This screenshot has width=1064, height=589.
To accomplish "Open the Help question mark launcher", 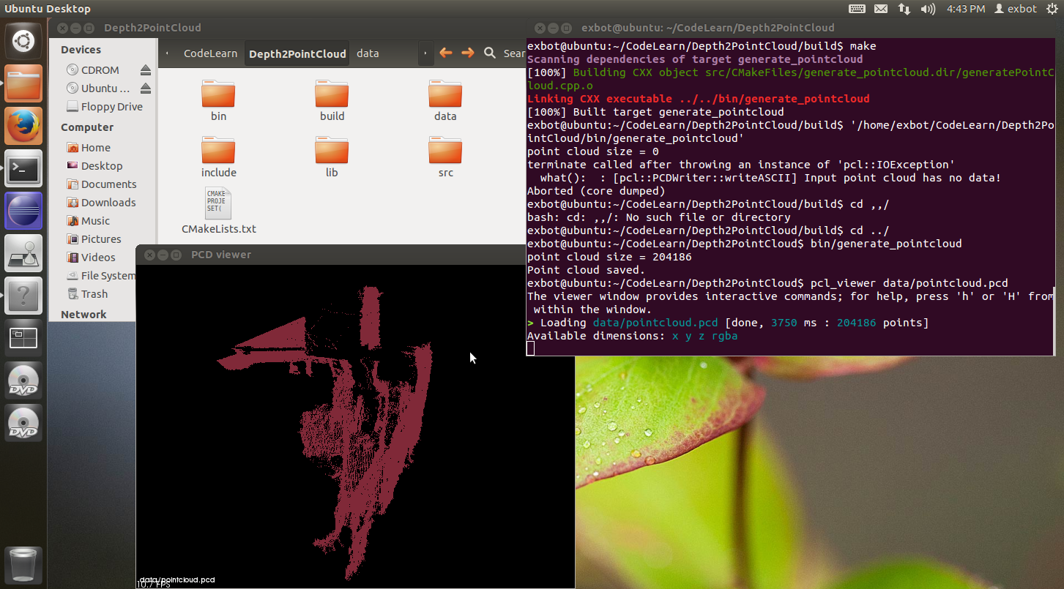I will tap(24, 296).
